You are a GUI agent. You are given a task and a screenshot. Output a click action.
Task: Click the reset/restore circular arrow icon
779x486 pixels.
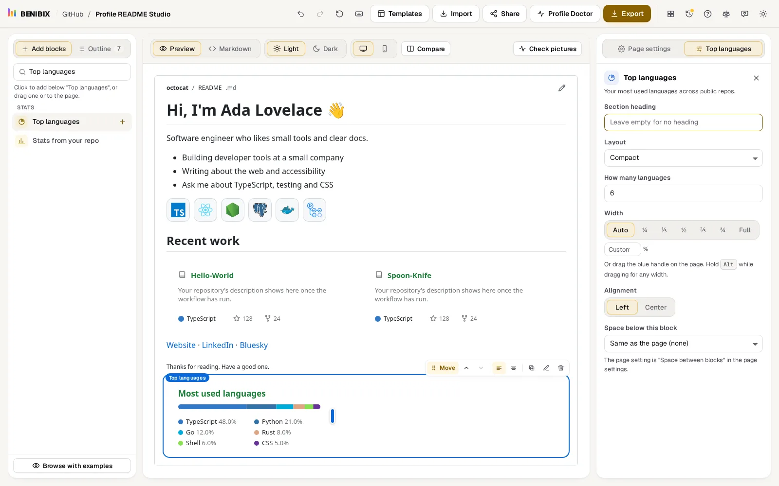(339, 14)
